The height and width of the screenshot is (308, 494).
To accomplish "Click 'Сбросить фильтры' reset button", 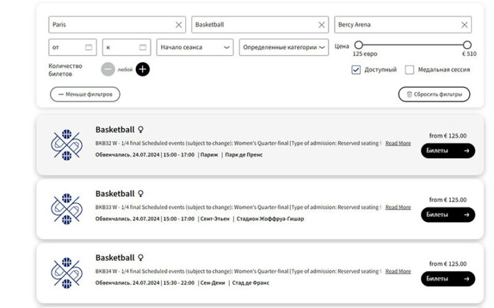I will click(434, 94).
